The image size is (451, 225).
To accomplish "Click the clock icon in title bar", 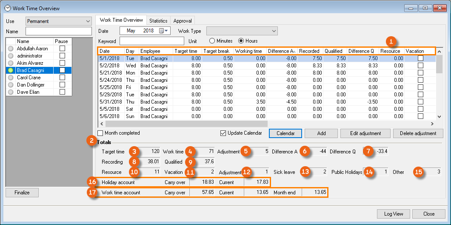I will (x=7, y=8).
